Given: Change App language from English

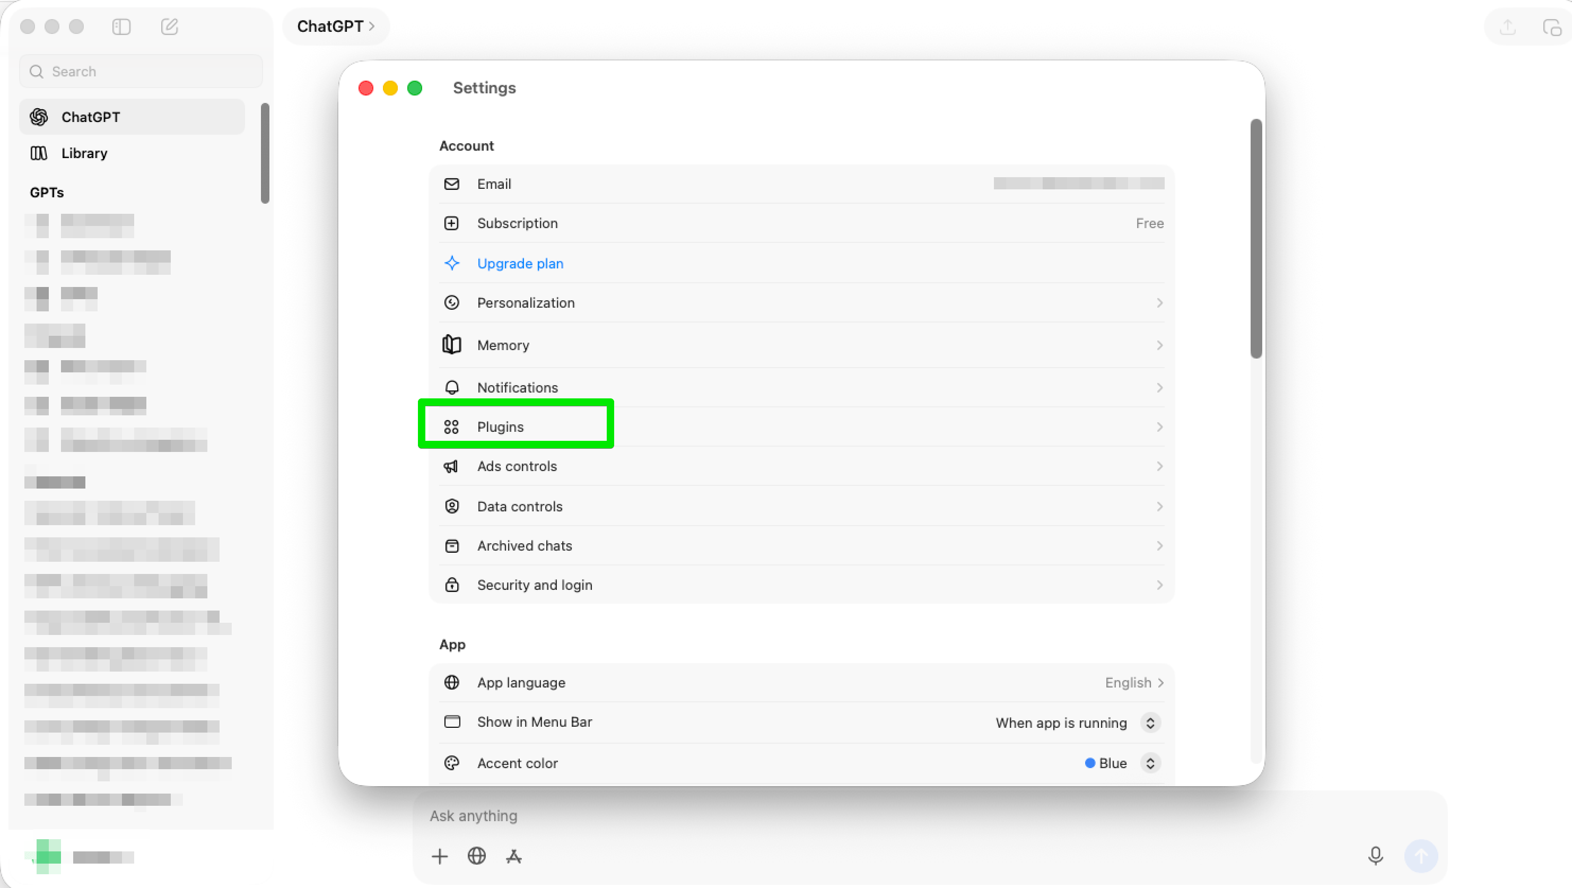Looking at the screenshot, I should pyautogui.click(x=1134, y=682).
